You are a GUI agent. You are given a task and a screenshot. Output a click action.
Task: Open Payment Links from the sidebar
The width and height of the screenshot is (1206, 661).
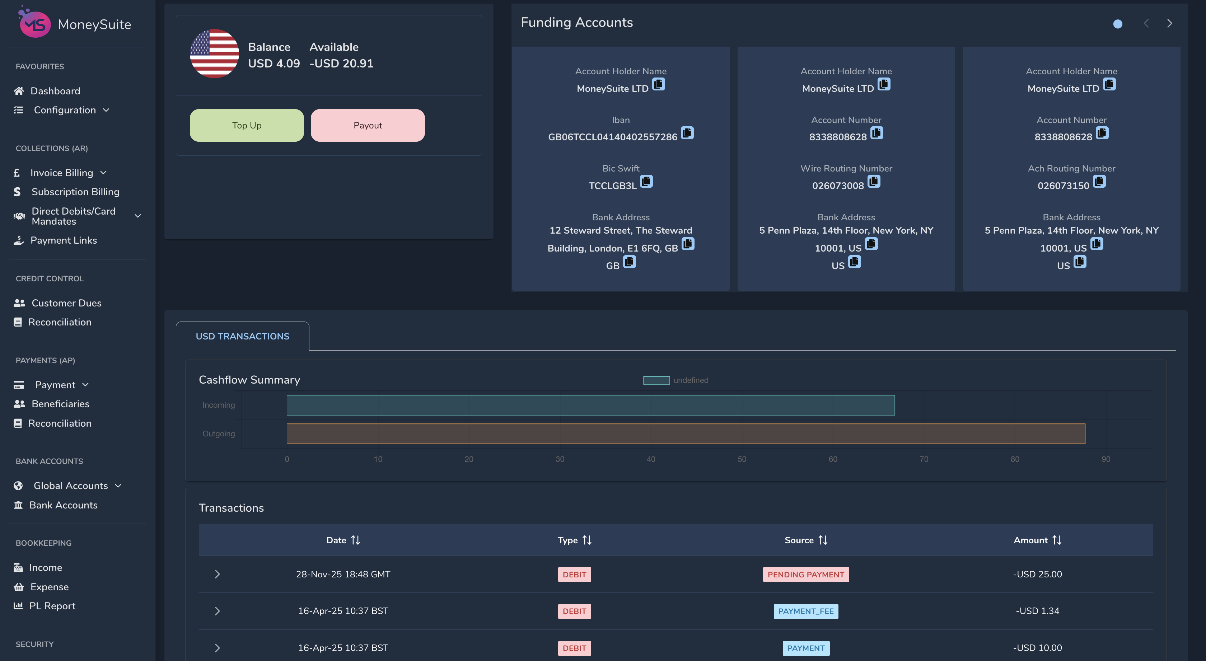click(x=64, y=240)
